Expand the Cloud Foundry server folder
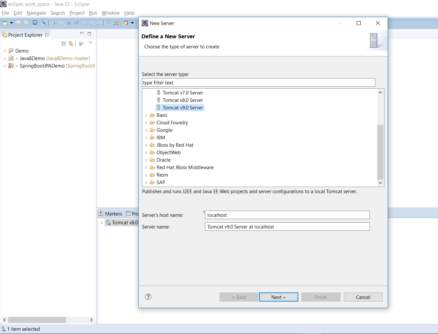Screen dimensions: 438x334 click(x=146, y=123)
